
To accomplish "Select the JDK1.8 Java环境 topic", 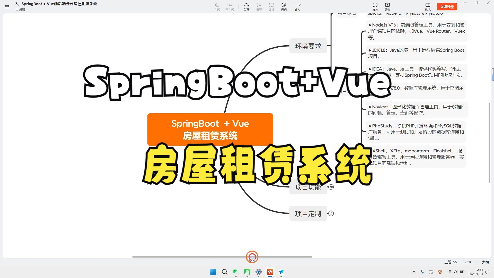I will pyautogui.click(x=416, y=53).
